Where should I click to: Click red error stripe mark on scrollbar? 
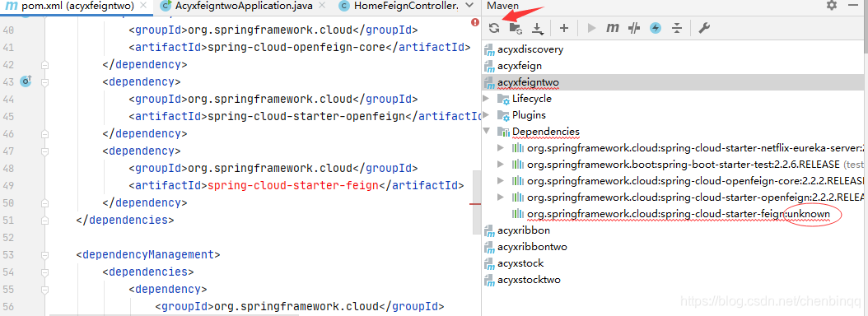tap(475, 204)
